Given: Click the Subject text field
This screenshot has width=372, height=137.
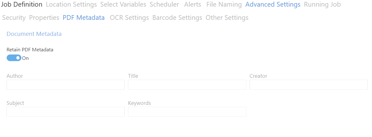Looking at the screenshot, I should (65, 111).
